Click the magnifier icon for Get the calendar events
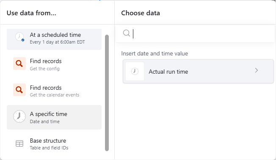 pyautogui.click(x=19, y=90)
